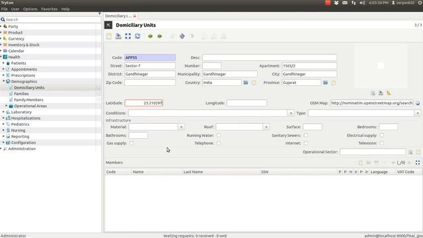Click the New record toolbar icon

(108, 36)
